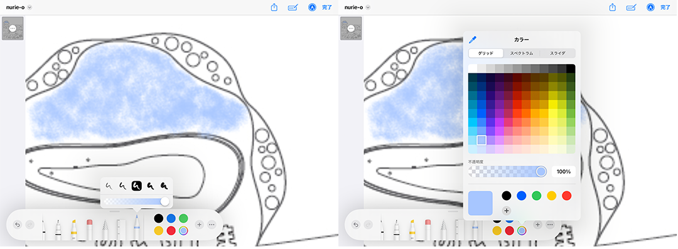Switch to the スライダ tab

(x=557, y=53)
